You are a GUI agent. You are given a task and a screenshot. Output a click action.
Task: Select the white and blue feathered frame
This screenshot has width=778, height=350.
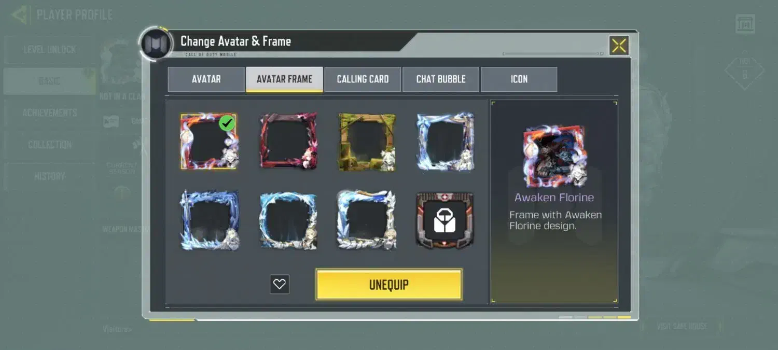[x=367, y=220]
